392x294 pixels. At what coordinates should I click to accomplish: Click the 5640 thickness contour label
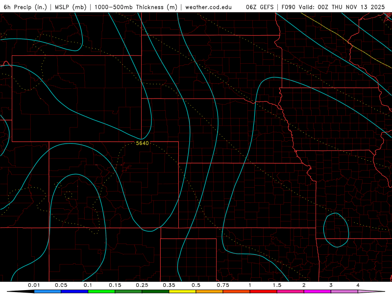(142, 143)
